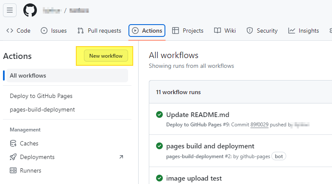
Task: Click the Wiki book icon
Action: [218, 31]
